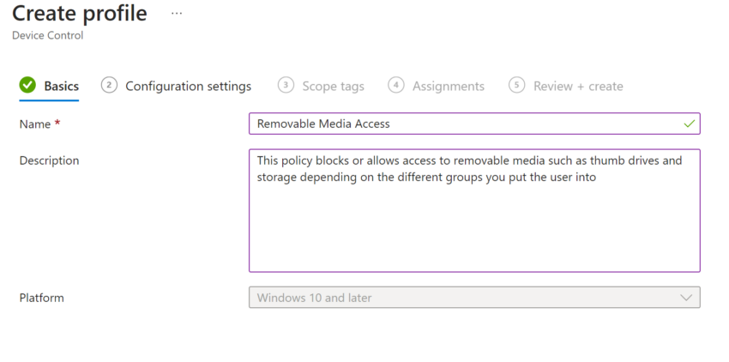
Task: Click the step 3 circle icon
Action: click(x=286, y=85)
